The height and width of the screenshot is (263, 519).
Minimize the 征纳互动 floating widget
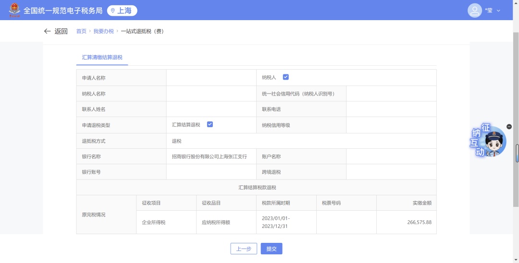click(509, 127)
